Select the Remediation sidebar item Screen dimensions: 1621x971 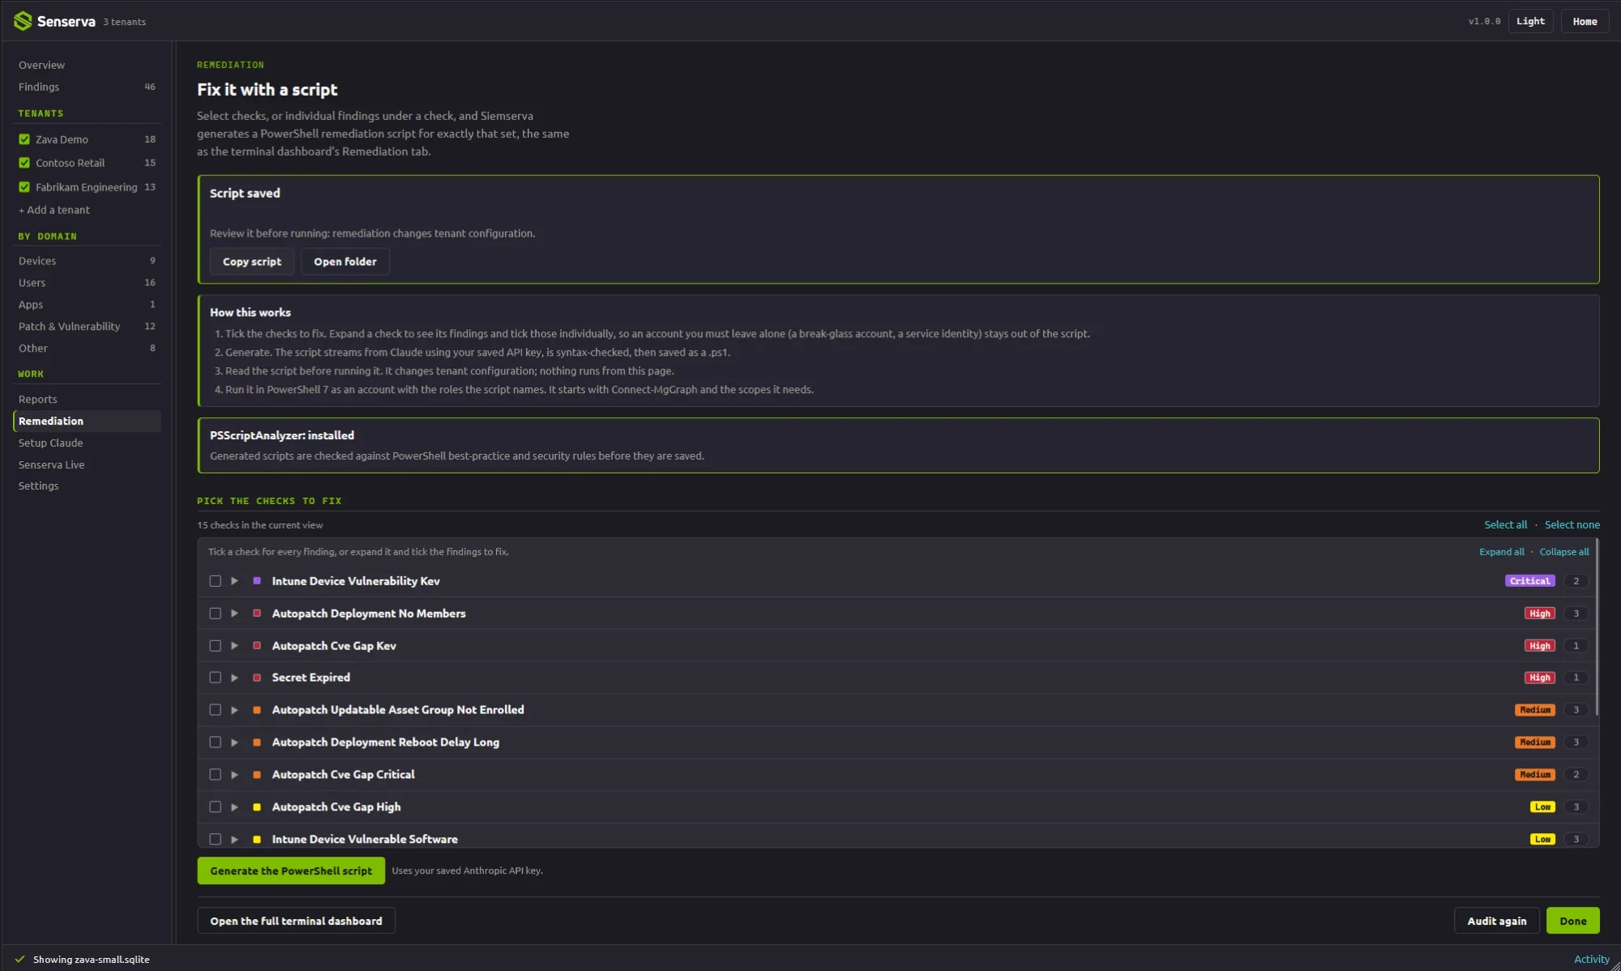click(x=87, y=421)
